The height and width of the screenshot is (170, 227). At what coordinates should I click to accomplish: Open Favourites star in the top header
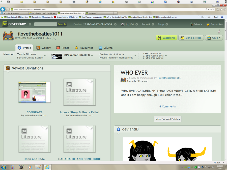(208, 24)
